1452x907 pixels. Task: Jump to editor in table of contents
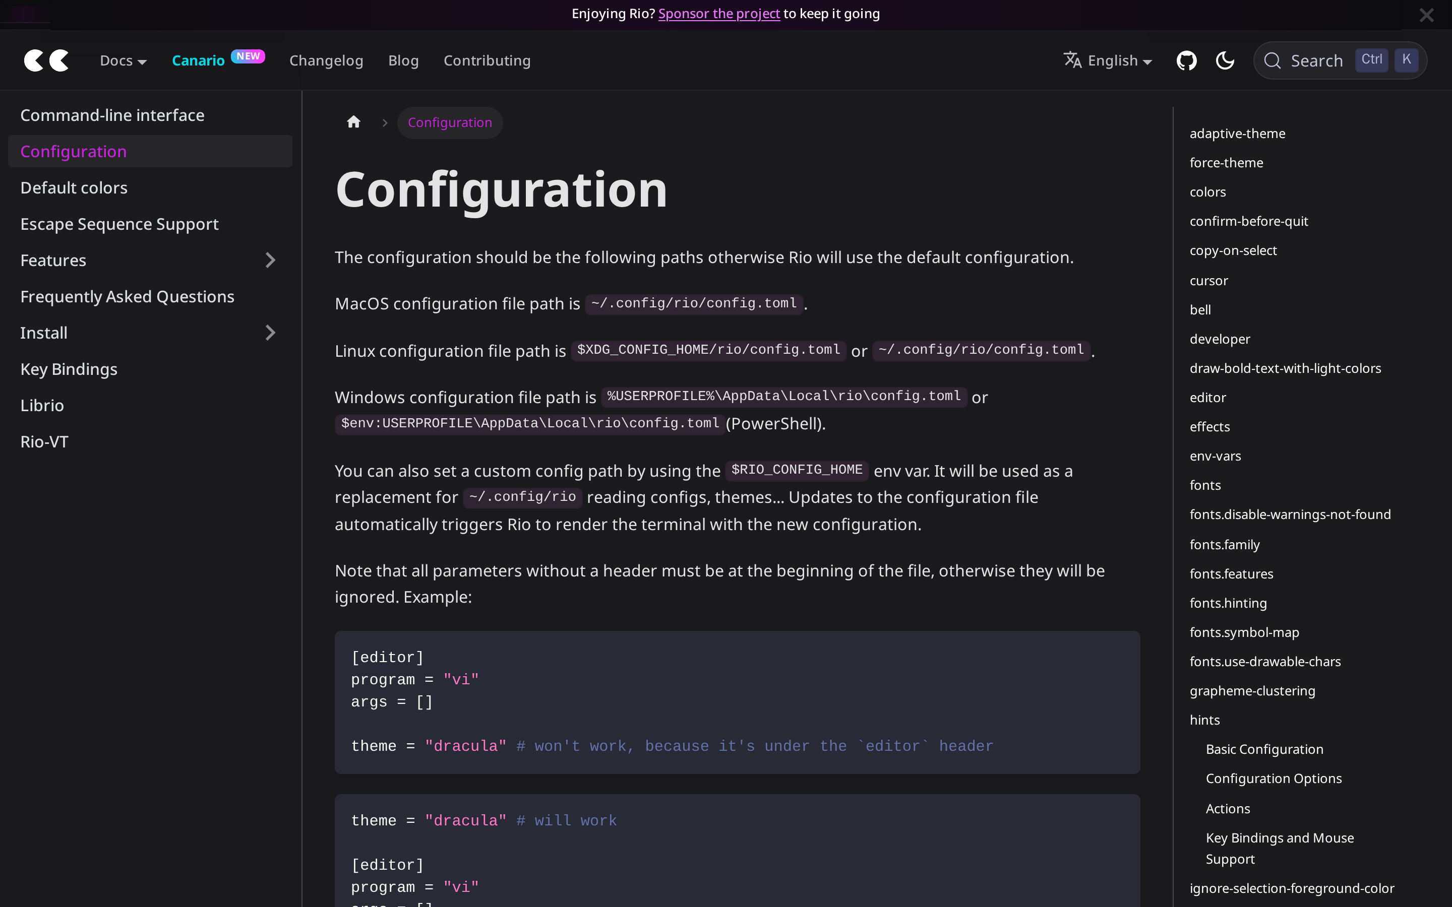click(1208, 397)
